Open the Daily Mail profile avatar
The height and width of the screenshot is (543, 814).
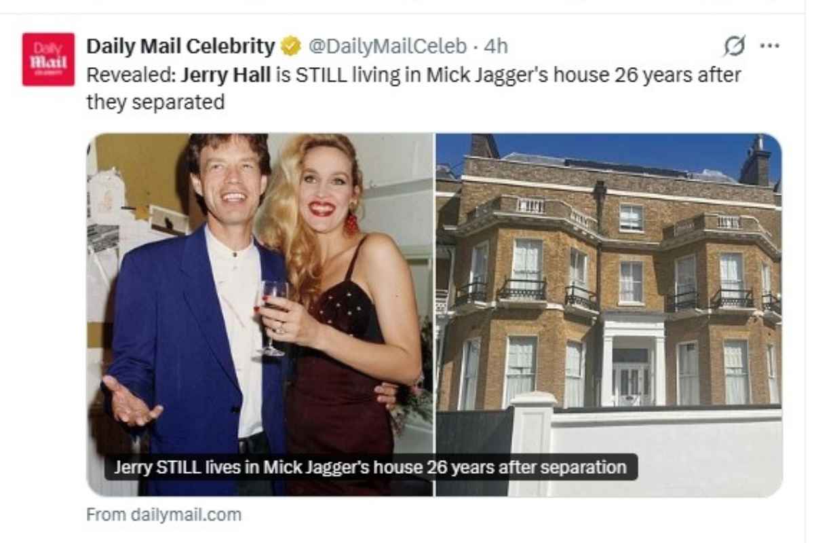tap(48, 59)
